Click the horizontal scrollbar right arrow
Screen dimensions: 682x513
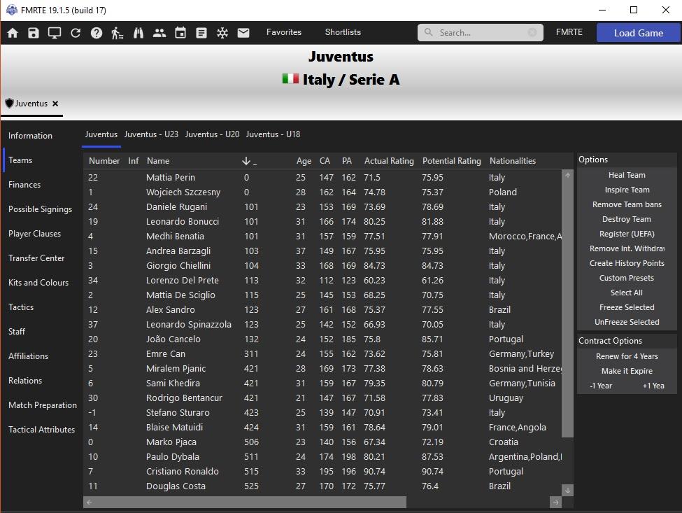(x=555, y=503)
